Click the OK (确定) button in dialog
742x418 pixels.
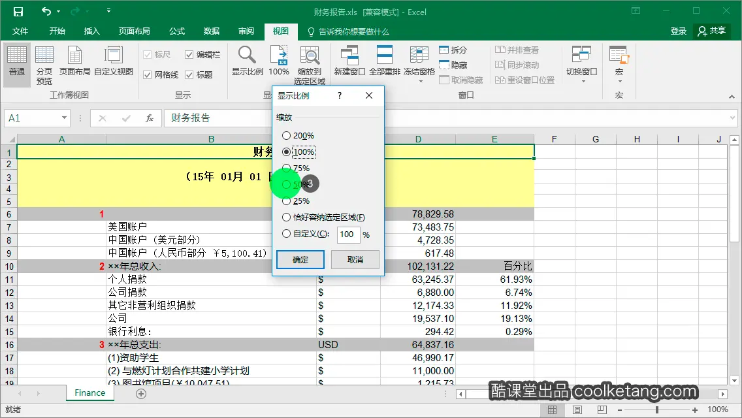tap(300, 259)
